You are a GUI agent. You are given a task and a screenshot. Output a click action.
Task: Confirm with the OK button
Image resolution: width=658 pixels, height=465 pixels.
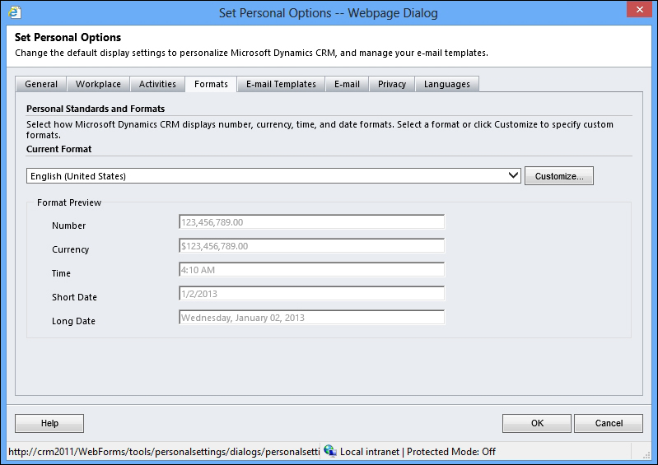click(537, 423)
